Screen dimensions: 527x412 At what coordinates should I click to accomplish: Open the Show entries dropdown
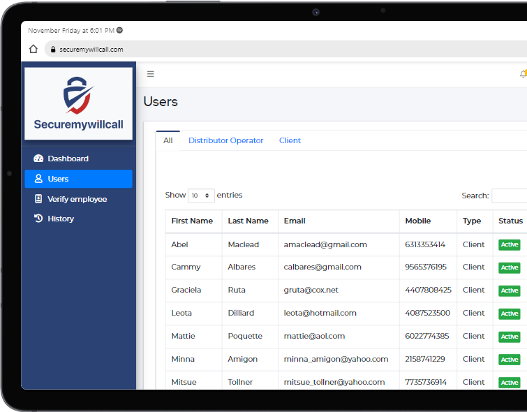(201, 196)
